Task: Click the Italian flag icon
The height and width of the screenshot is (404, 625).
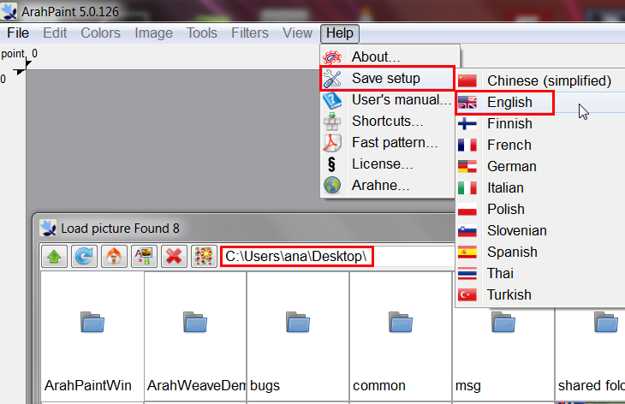Action: click(x=467, y=188)
